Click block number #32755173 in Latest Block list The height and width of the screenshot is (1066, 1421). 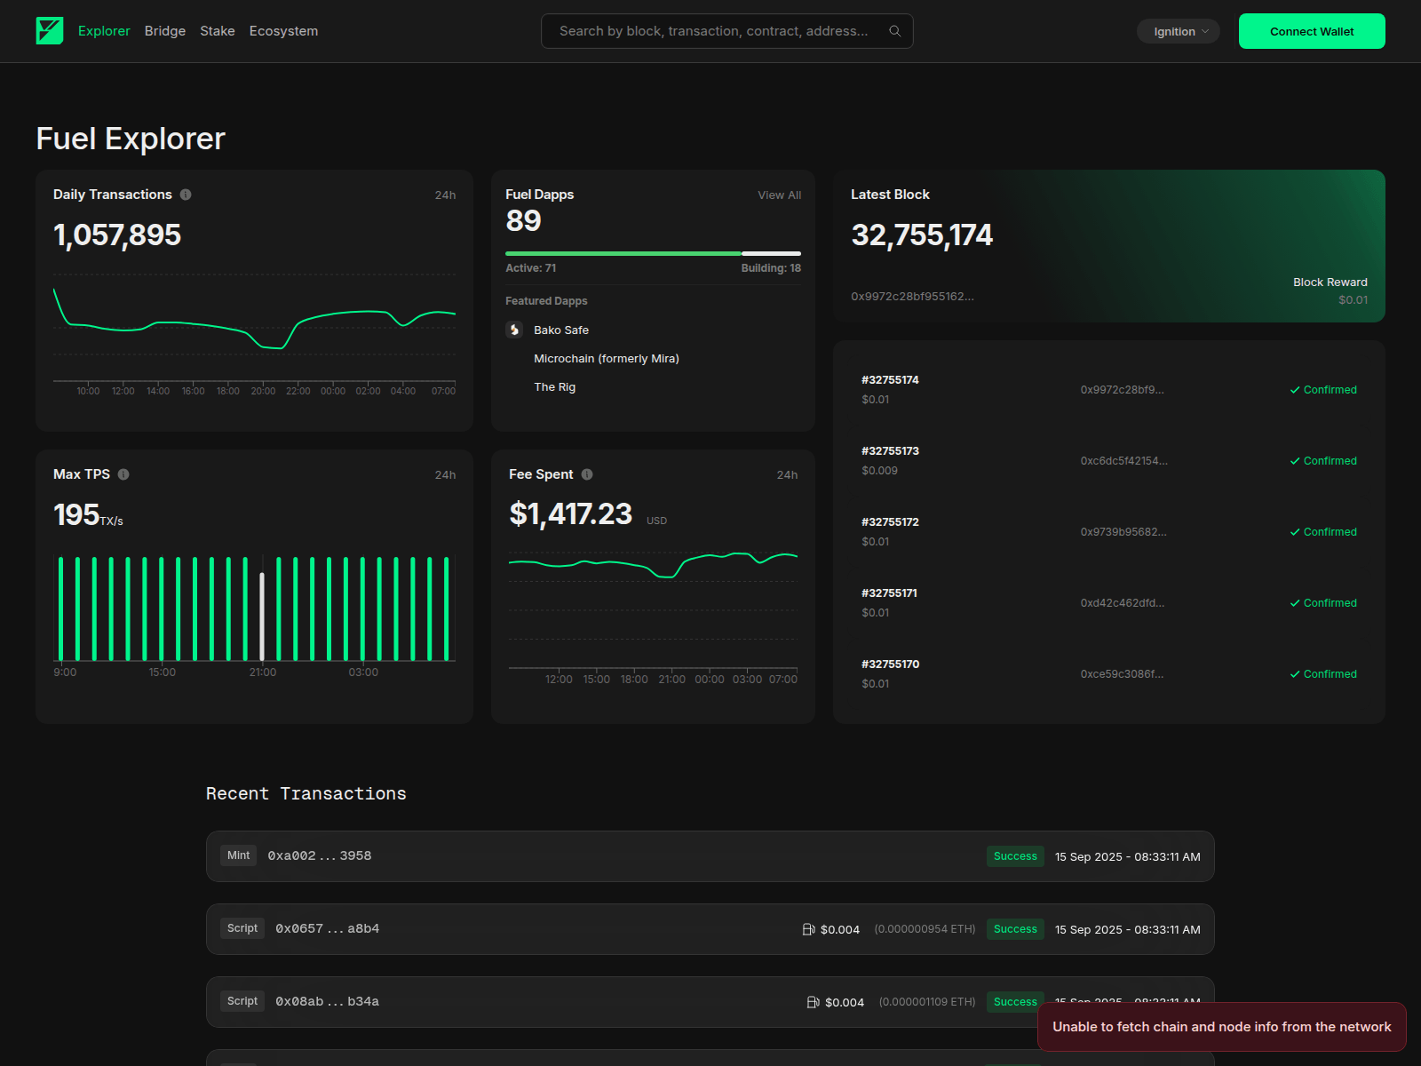(x=890, y=450)
